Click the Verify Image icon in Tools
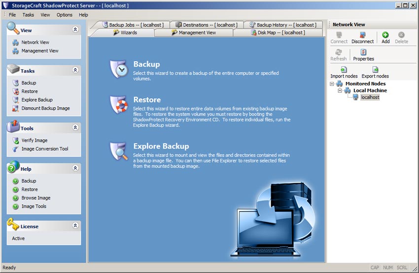This screenshot has width=419, height=273. click(15, 141)
